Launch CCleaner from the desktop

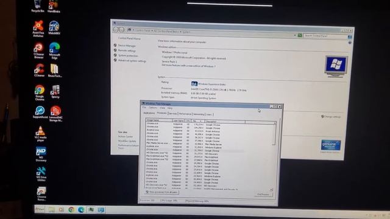tap(39, 71)
